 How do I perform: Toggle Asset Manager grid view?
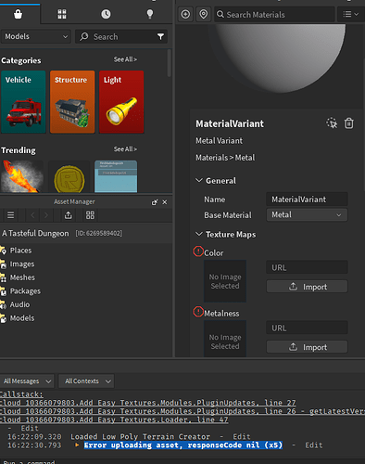coord(90,215)
